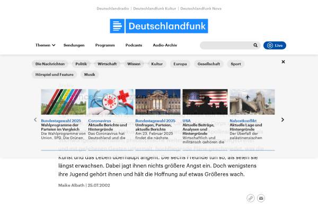The image size is (318, 204).
Task: Open Wahlprogramme der Parteien im Vergleich
Action: pos(60,127)
